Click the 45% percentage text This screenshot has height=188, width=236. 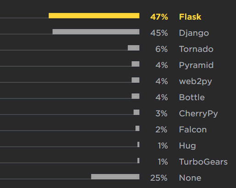tap(159, 33)
